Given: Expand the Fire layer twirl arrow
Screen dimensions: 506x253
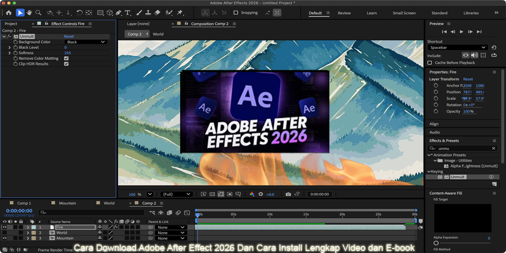Looking at the screenshot, I should coord(28,227).
